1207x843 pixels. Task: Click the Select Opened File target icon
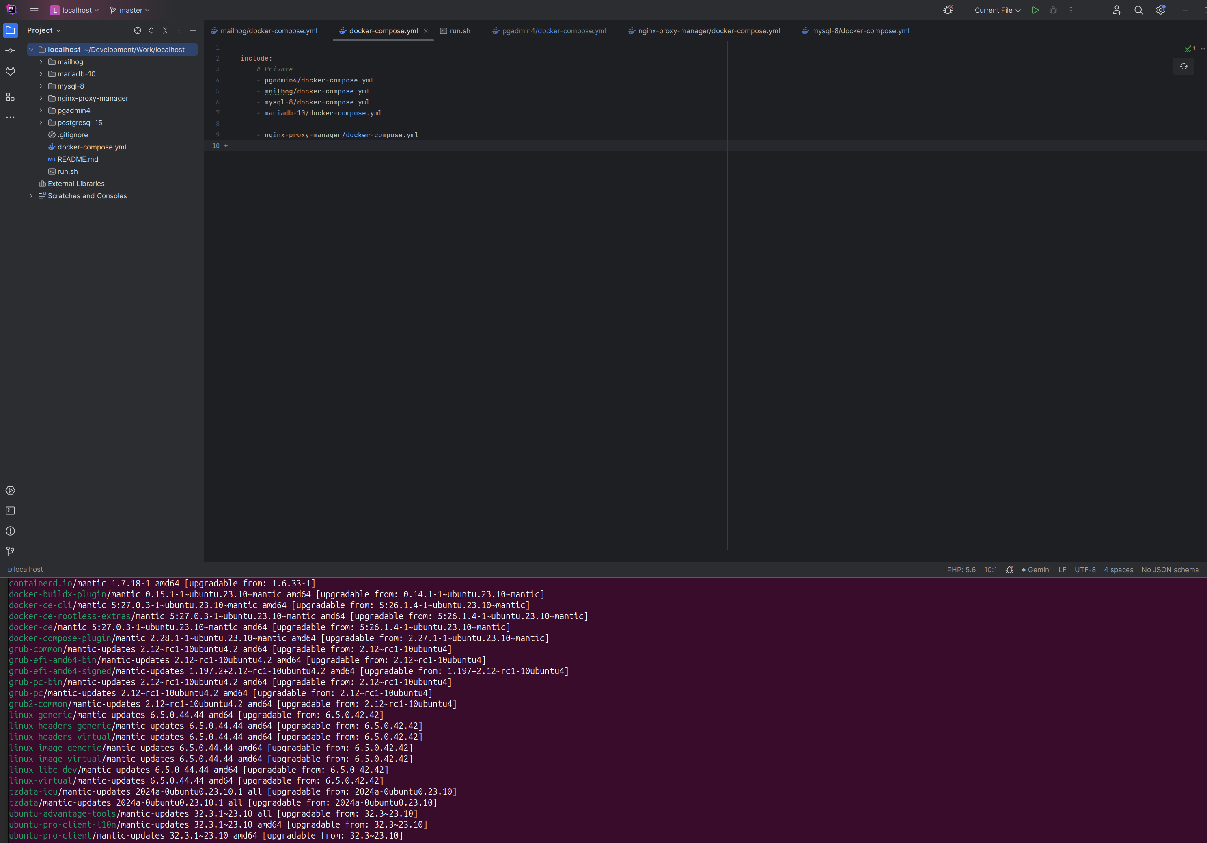coord(138,30)
